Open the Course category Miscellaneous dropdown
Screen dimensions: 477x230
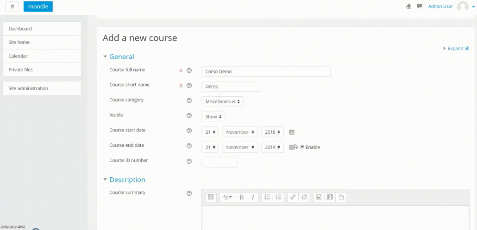point(222,101)
